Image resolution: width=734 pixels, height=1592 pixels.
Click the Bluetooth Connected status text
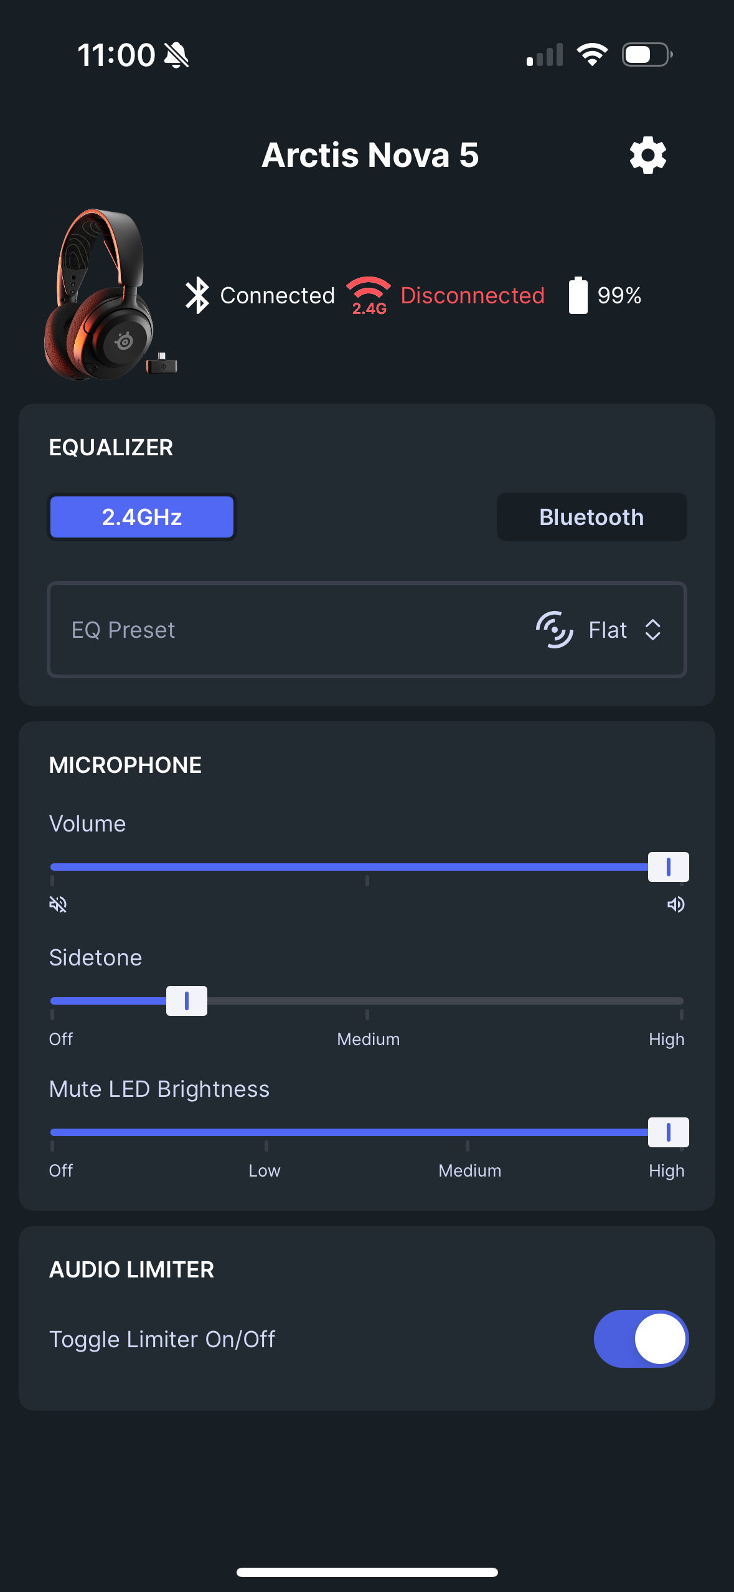click(x=278, y=295)
